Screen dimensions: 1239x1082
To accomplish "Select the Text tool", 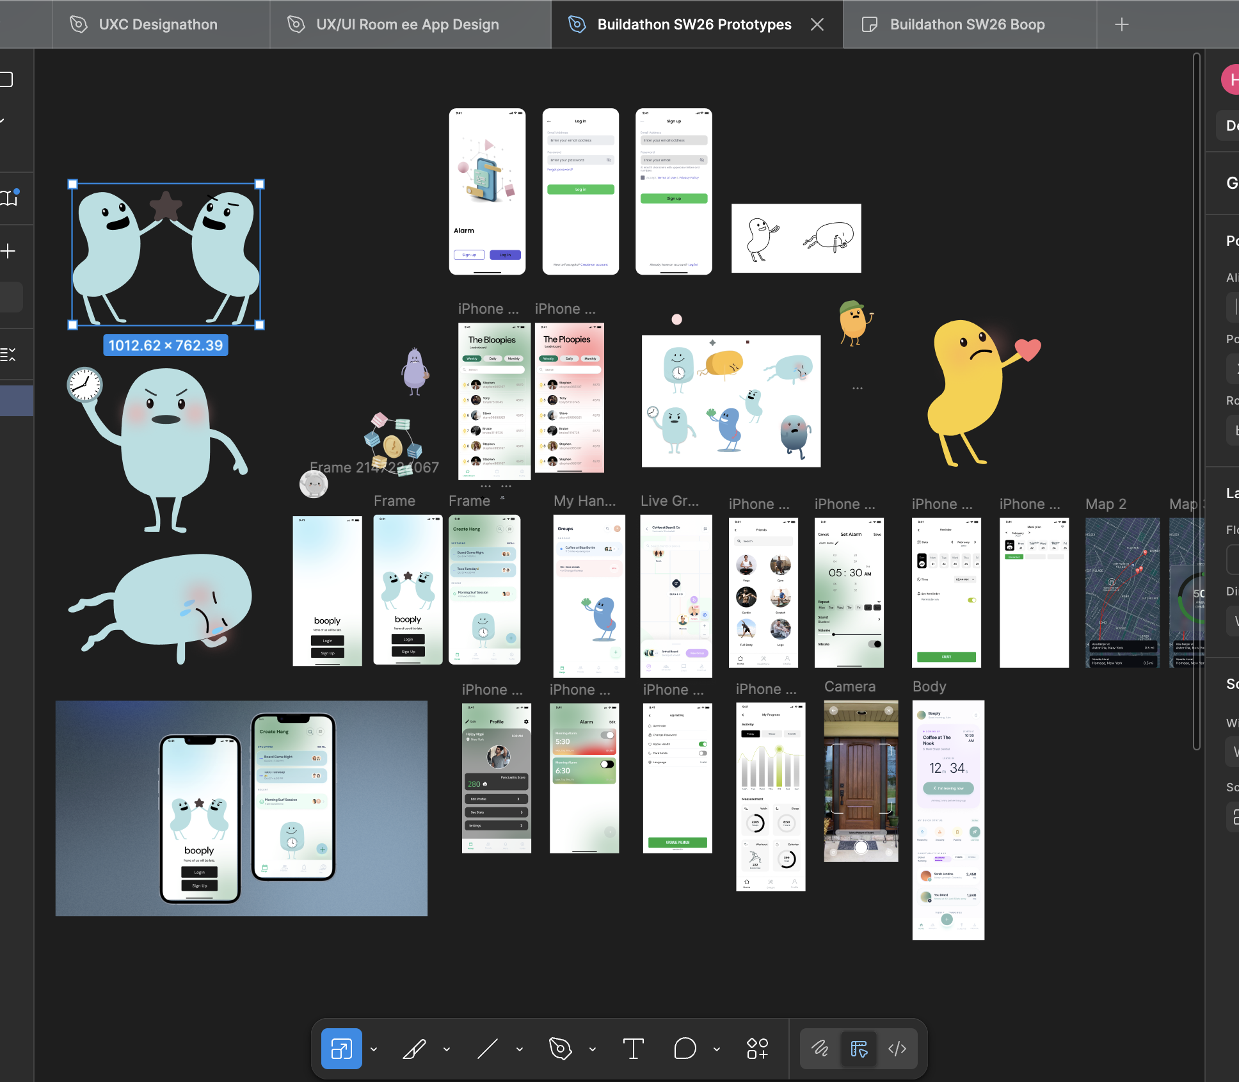I will point(633,1049).
